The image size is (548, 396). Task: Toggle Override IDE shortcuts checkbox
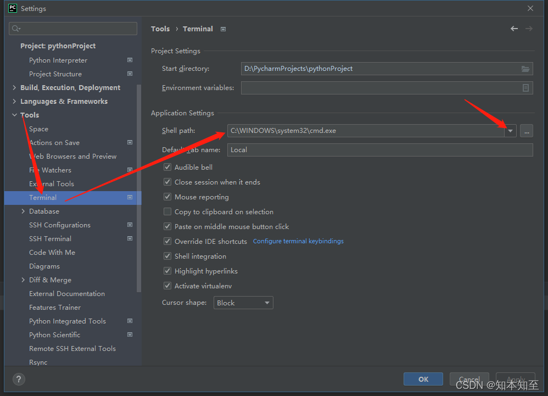168,241
